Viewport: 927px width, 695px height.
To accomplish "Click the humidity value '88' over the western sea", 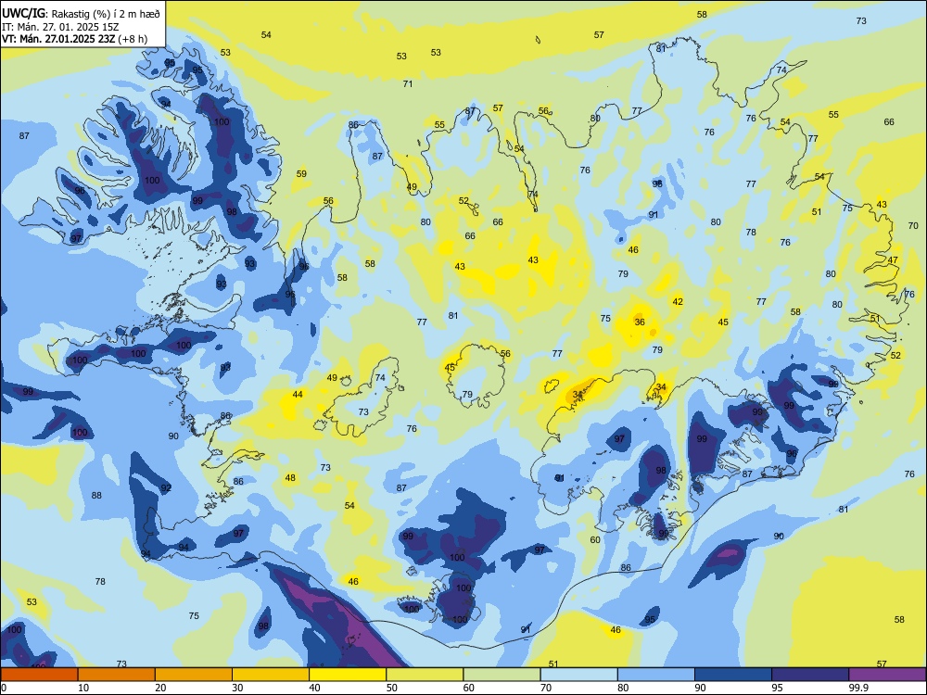I will pyautogui.click(x=96, y=495).
